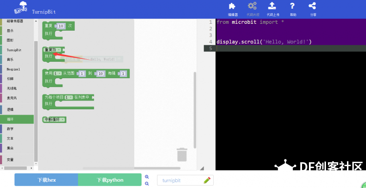Select the highlighted 循环 category

point(17,119)
